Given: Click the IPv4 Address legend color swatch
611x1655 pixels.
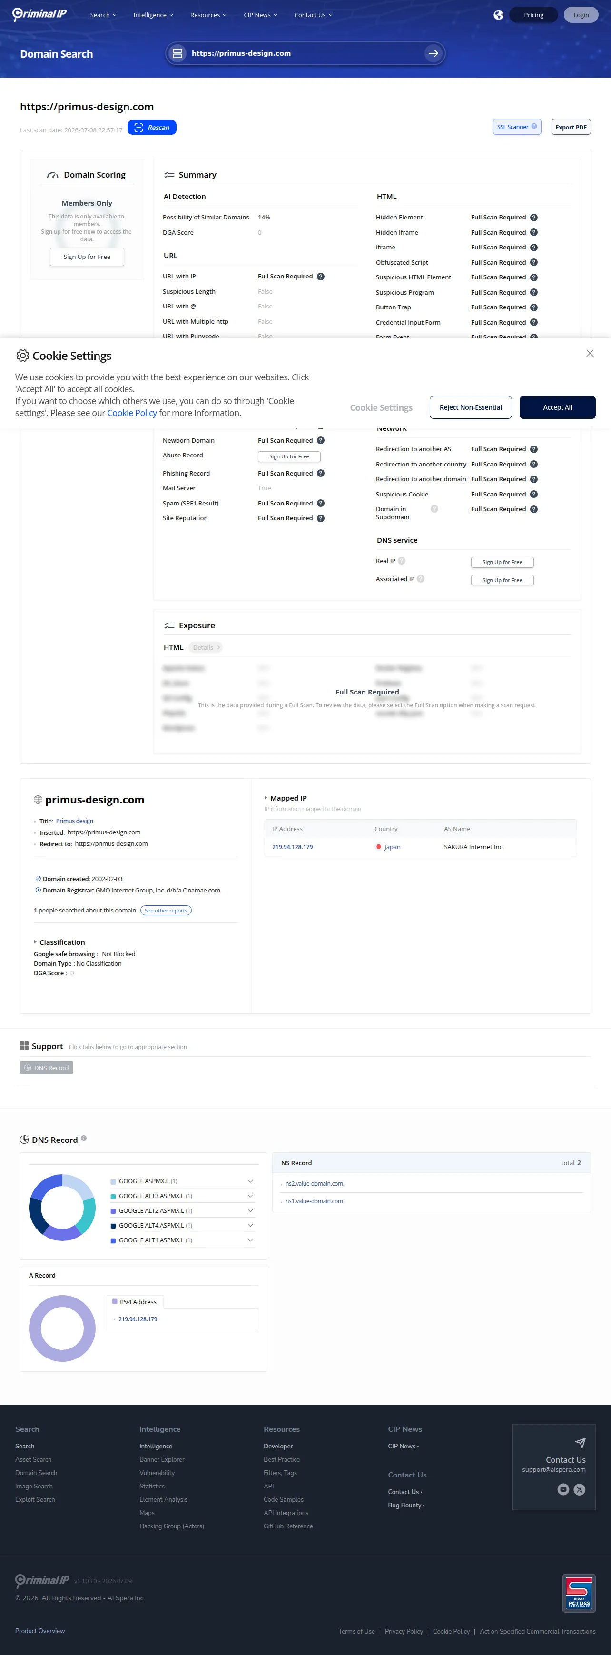Looking at the screenshot, I should [x=114, y=1302].
